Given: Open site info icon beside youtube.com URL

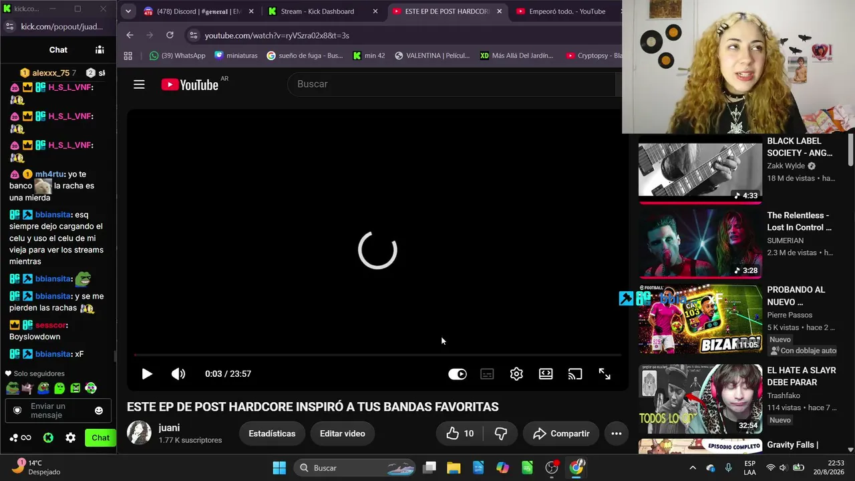Looking at the screenshot, I should tap(193, 35).
